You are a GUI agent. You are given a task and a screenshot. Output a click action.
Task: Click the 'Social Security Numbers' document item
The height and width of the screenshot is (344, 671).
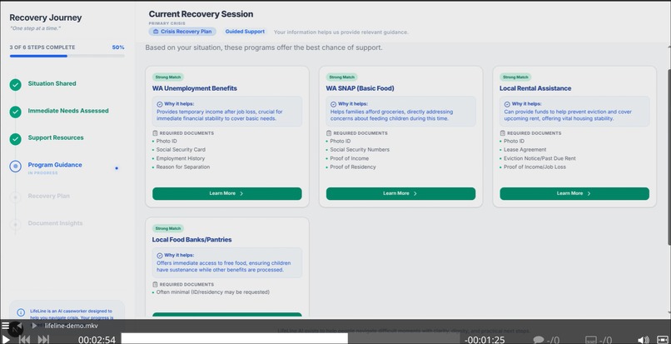360,150
